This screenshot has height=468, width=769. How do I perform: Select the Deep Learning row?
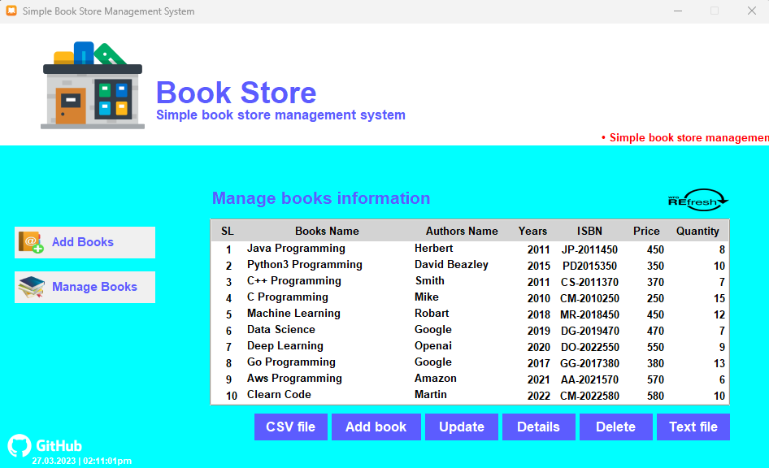470,346
